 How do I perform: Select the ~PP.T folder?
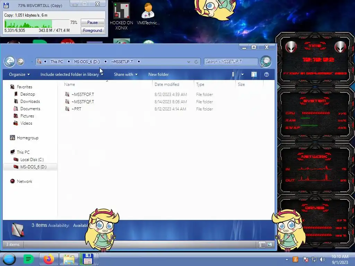(76, 109)
